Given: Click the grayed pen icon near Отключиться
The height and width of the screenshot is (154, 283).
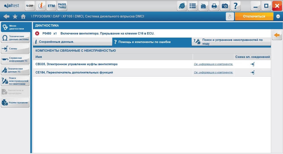Looking at the screenshot, I should [x=230, y=16].
